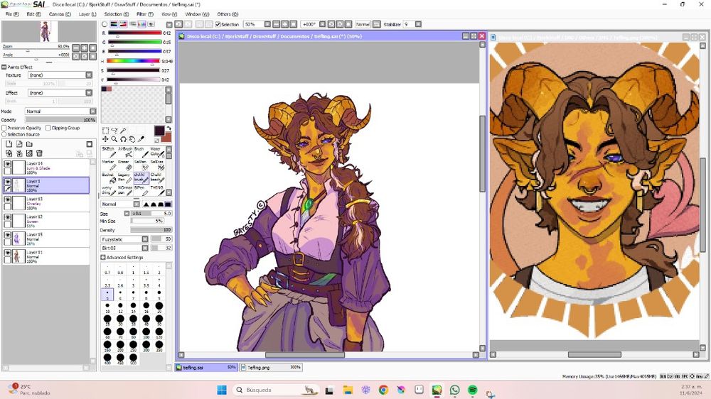711x399 pixels.
Task: Toggle the RGB slider panel button
Action: tap(114, 24)
